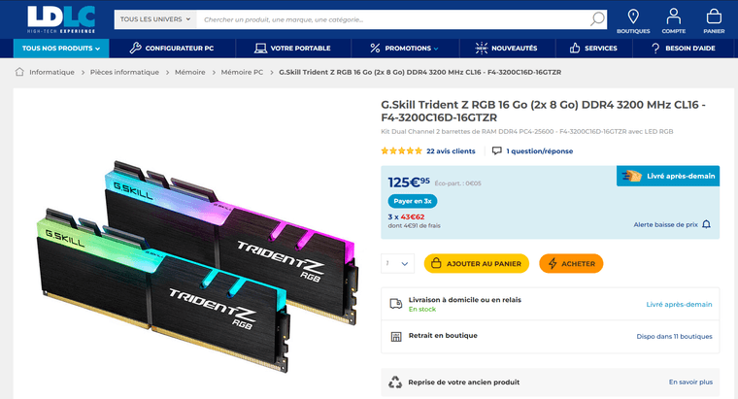Click the Acheter button
The height and width of the screenshot is (399, 738).
[571, 263]
